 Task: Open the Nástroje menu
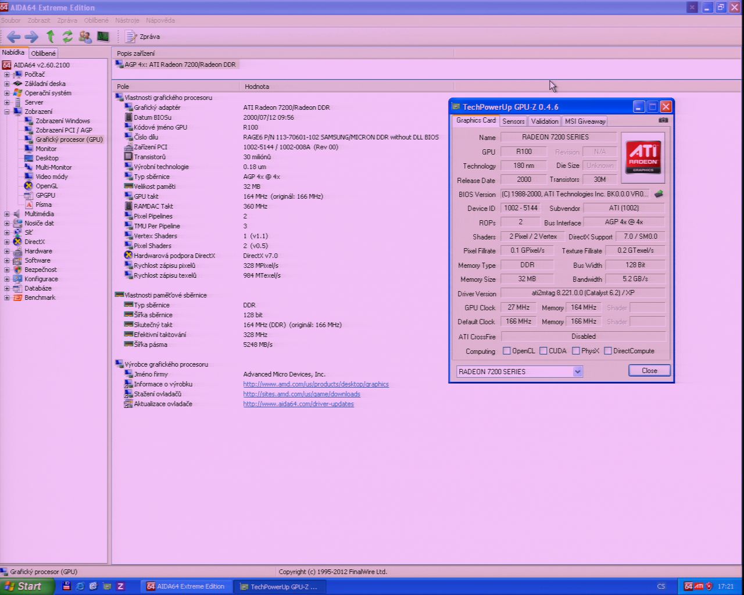coord(127,20)
